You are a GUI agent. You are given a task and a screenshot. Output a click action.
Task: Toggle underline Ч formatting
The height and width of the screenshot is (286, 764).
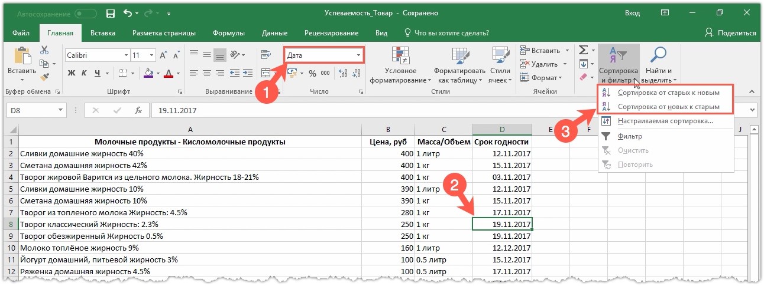click(x=98, y=73)
